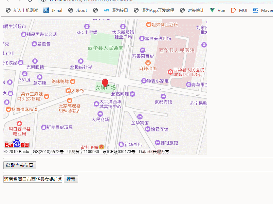Select the 鑫银旅馆 hotel icon
The height and width of the screenshot is (204, 273).
pos(158,143)
